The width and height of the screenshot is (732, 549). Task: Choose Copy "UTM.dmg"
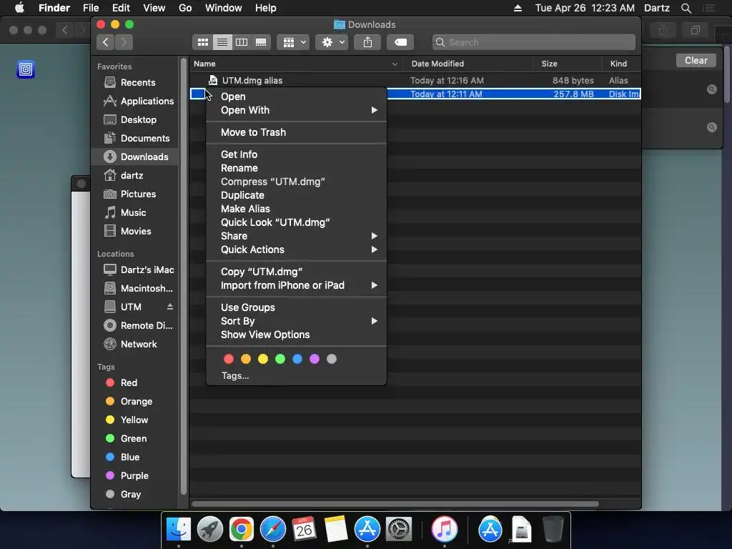[296, 272]
